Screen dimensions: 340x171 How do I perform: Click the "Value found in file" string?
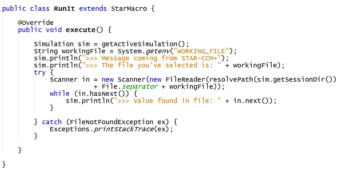[x=167, y=101]
